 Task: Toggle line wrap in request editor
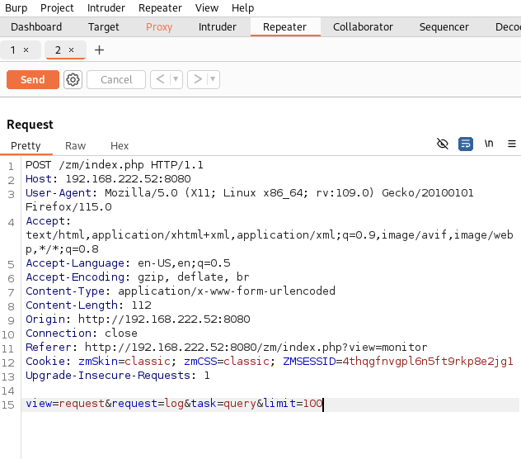click(466, 144)
